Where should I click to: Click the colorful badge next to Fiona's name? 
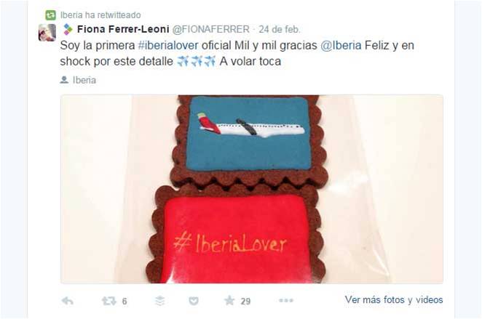click(x=68, y=30)
